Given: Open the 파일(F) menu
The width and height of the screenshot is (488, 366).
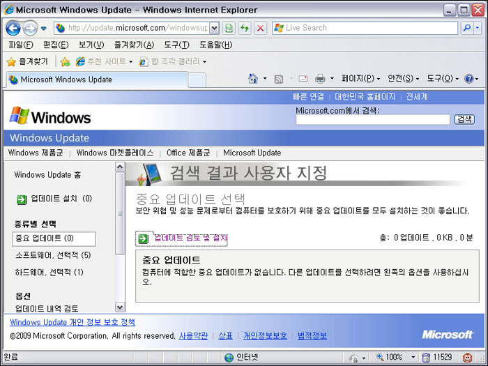Looking at the screenshot, I should coord(21,45).
